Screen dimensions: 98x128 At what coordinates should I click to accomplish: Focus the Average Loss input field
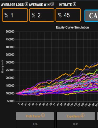pyautogui.click(x=15, y=15)
